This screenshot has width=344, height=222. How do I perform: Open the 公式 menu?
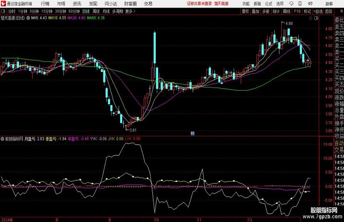[269, 4]
